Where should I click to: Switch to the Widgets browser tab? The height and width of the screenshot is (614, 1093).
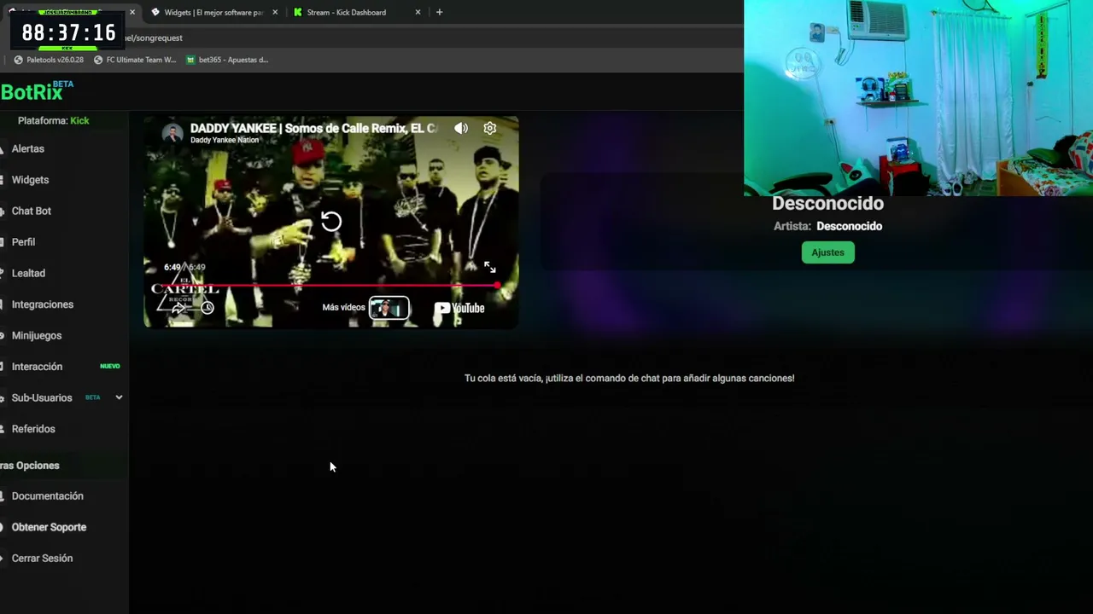pos(213,12)
